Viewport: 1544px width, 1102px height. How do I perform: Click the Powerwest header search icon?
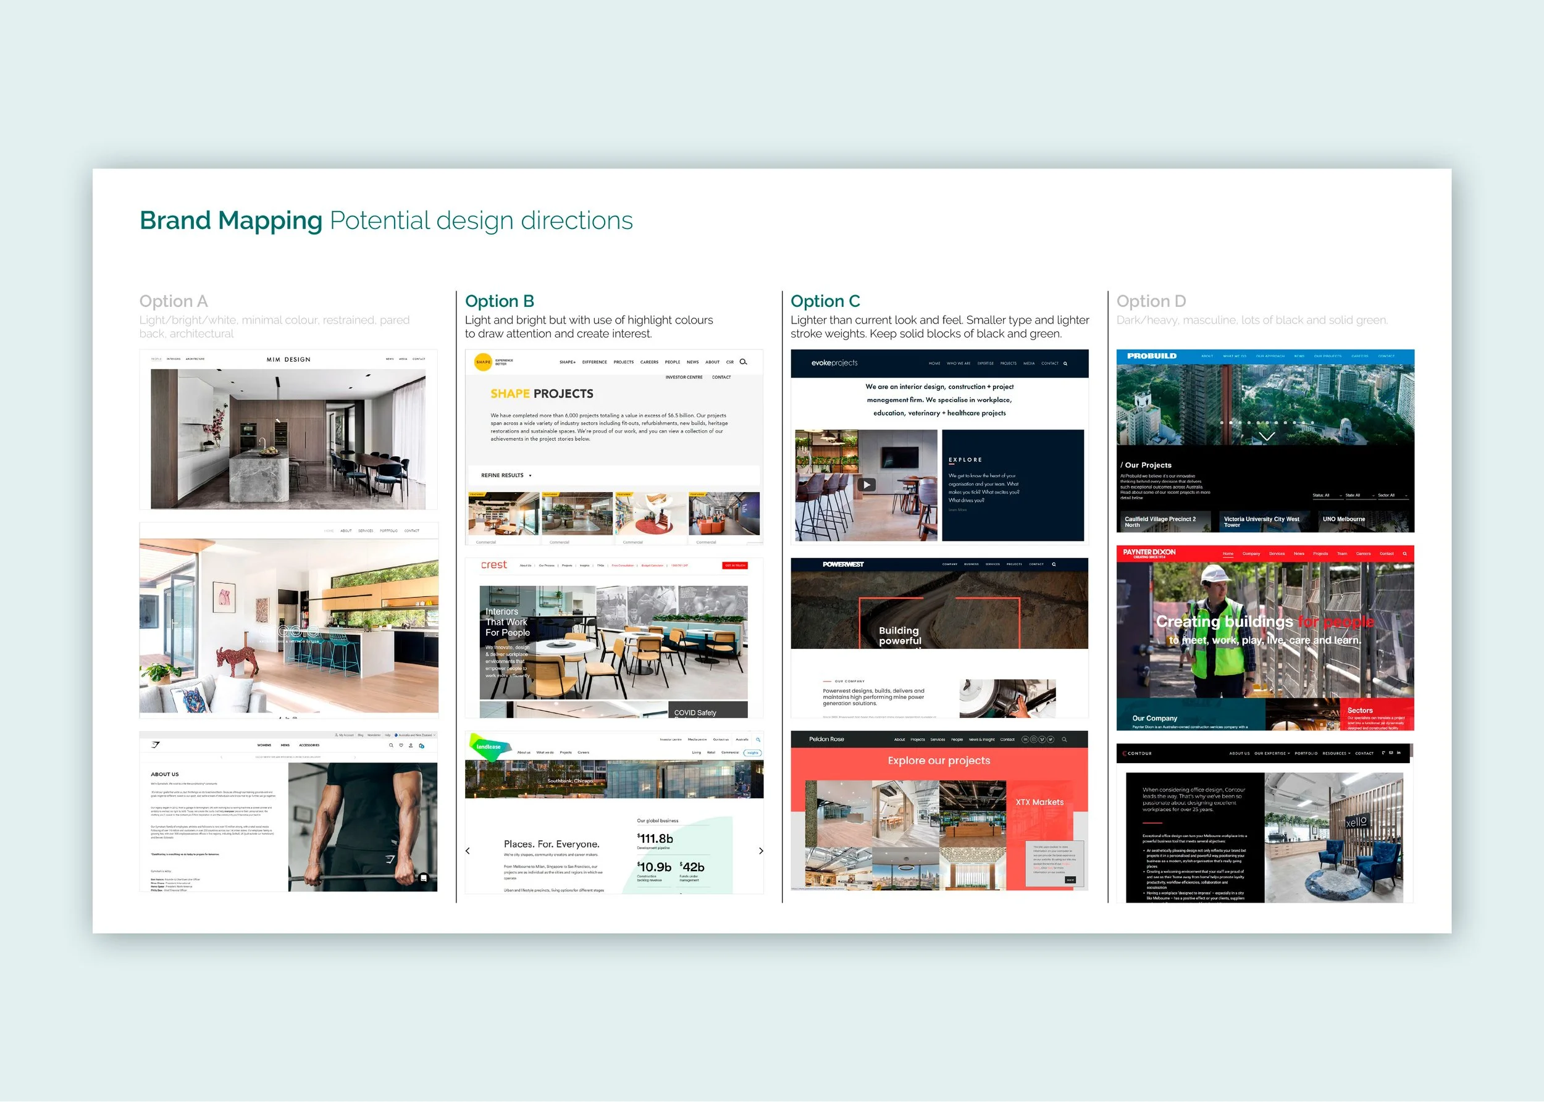[x=1053, y=564]
